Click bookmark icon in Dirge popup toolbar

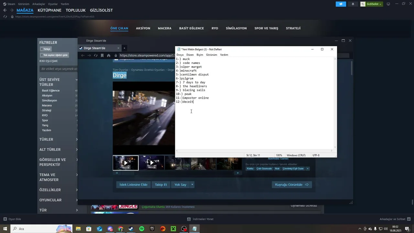(102, 55)
